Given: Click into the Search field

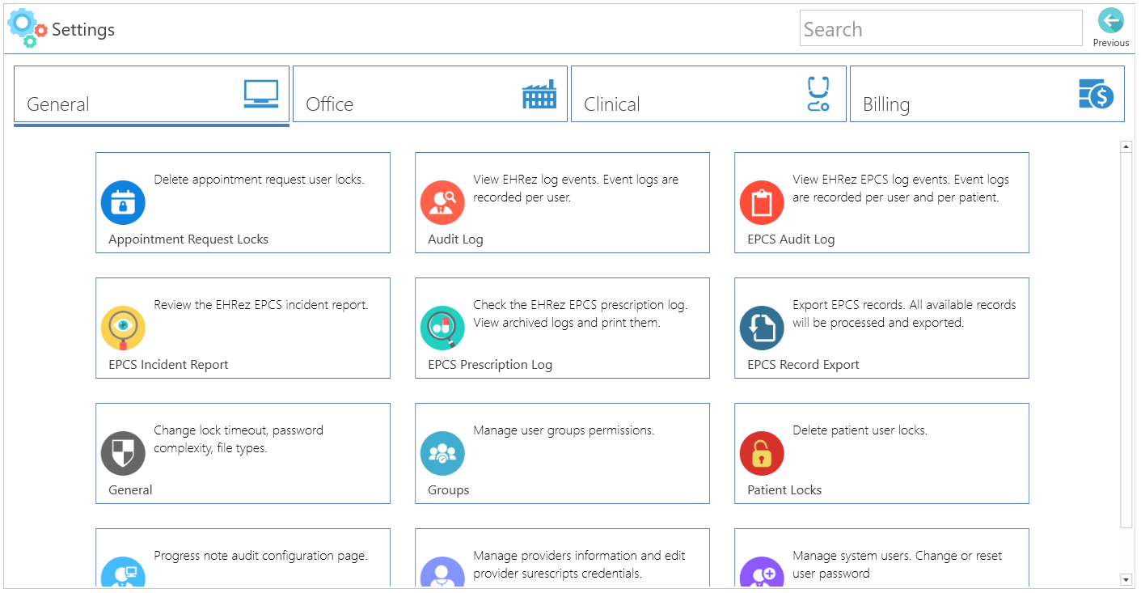Looking at the screenshot, I should (x=941, y=28).
